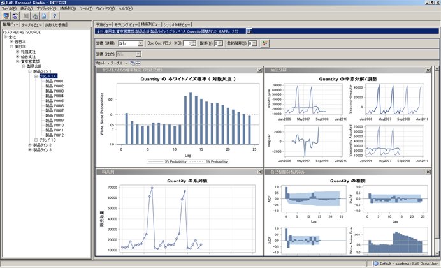Click the Default - sasdemo status bar entry
This screenshot has height=268, width=441.
405,264
